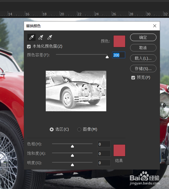Click the 饱和度(A): label
This screenshot has height=189, width=169.
coord(36,153)
